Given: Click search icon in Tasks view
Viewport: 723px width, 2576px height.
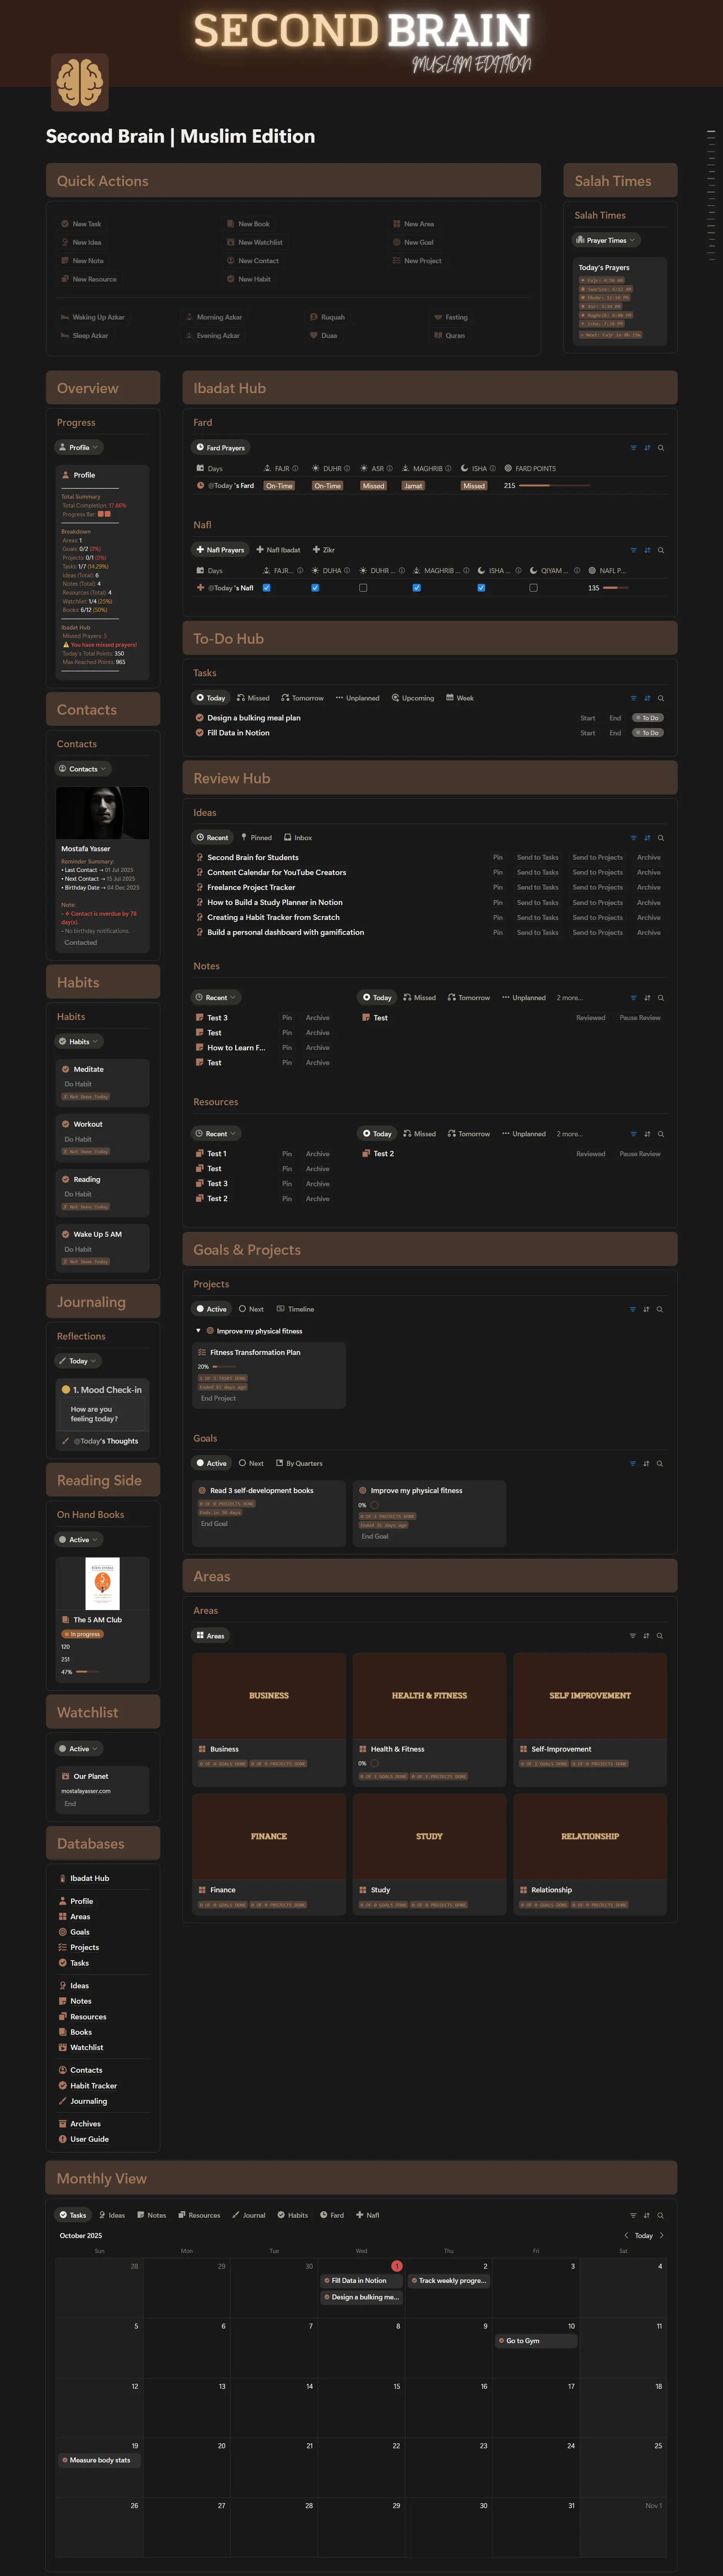Looking at the screenshot, I should [660, 698].
